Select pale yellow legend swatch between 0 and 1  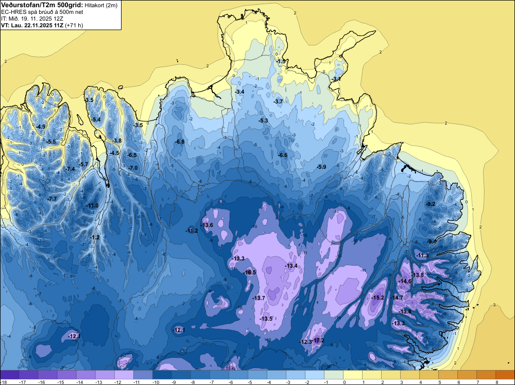tap(353, 375)
